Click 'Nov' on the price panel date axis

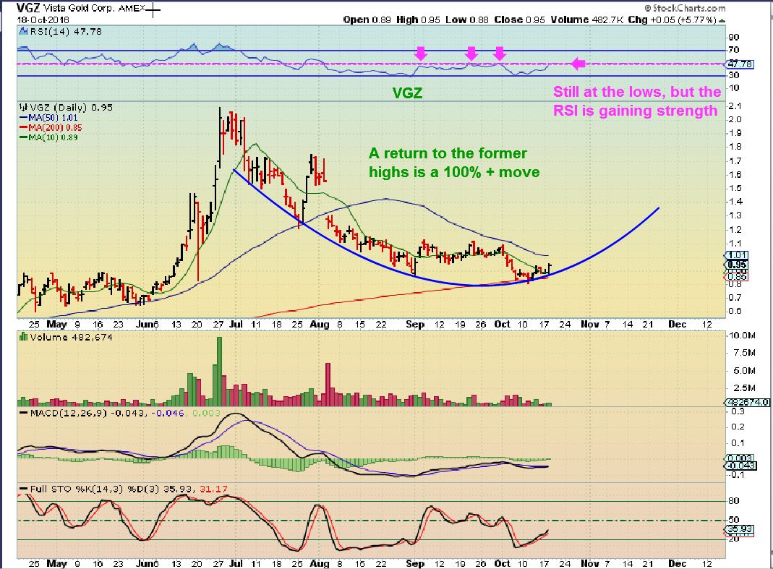click(x=590, y=325)
